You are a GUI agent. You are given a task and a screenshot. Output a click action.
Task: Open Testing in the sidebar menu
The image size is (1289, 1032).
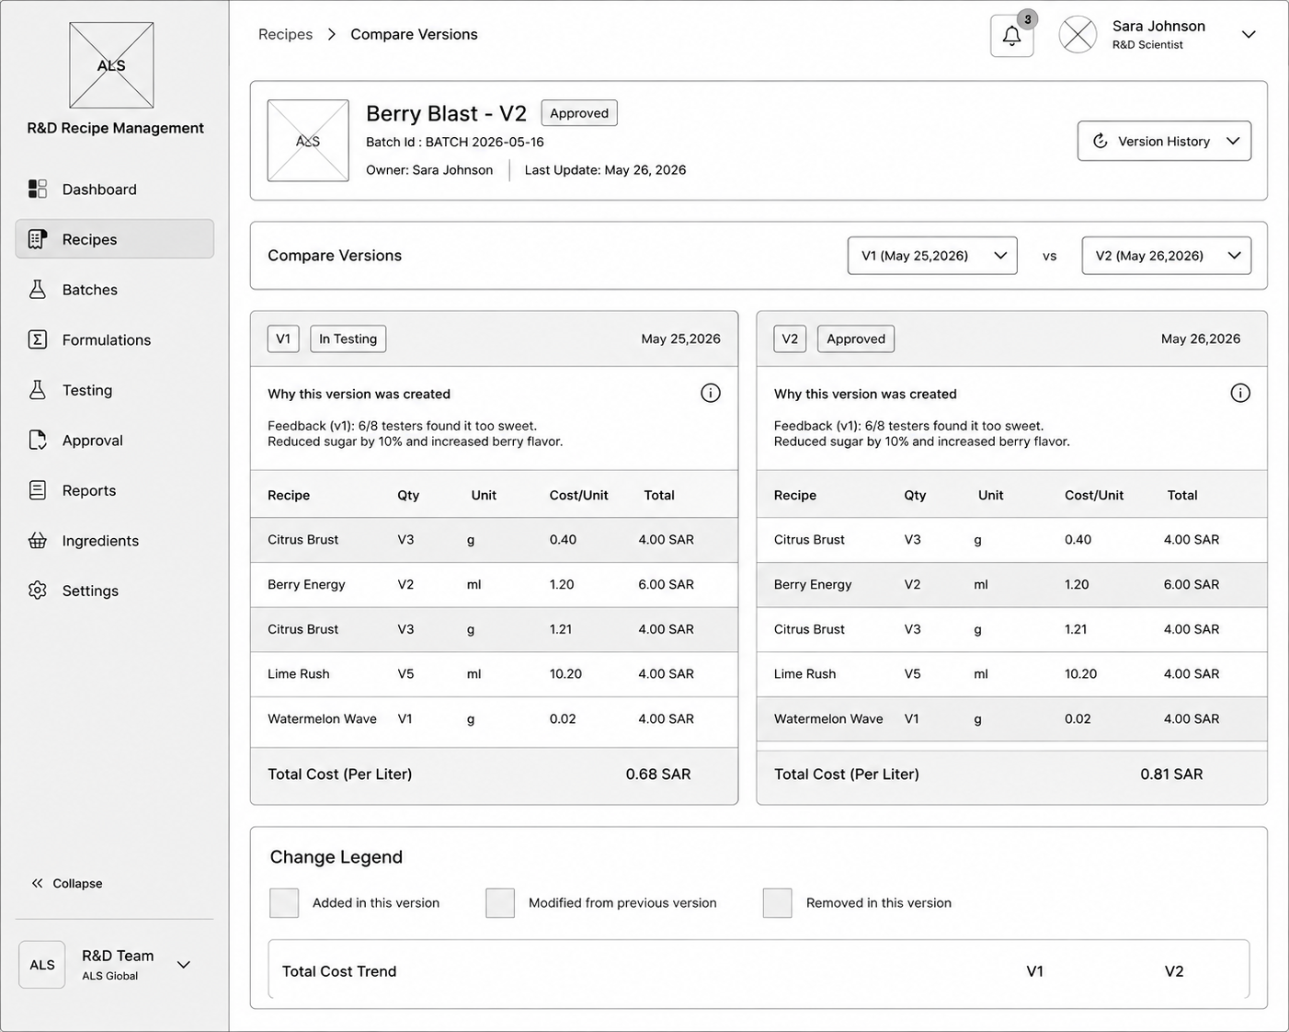(x=114, y=390)
